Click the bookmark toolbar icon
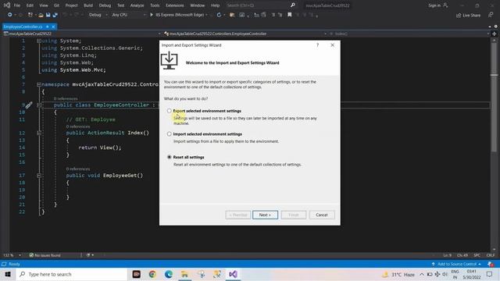500x281 pixels. click(x=290, y=15)
